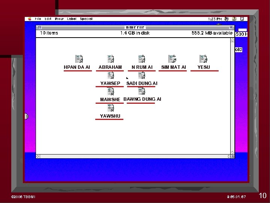Click the window zoom box at right
Screen dimensions: 270x203
coord(231,27)
